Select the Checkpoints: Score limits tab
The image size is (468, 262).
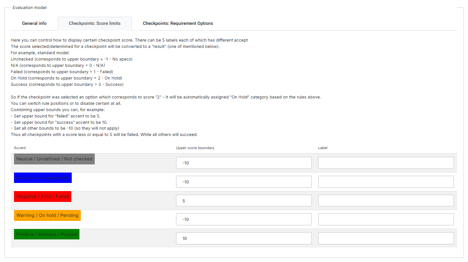(x=94, y=23)
